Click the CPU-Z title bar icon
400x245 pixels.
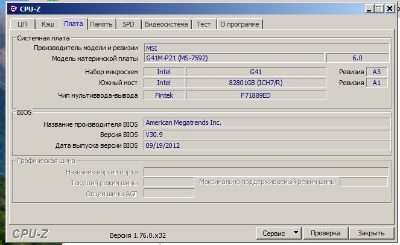[x=13, y=8]
